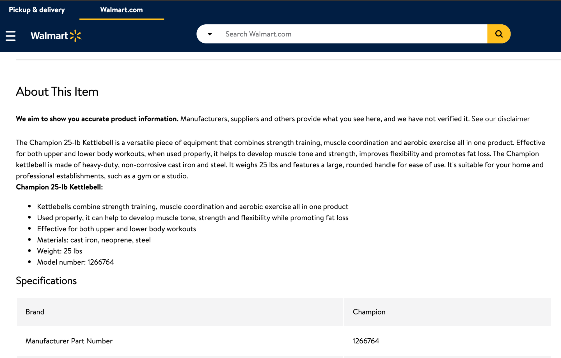Select the Walmart.com tab
The height and width of the screenshot is (358, 561).
point(122,10)
